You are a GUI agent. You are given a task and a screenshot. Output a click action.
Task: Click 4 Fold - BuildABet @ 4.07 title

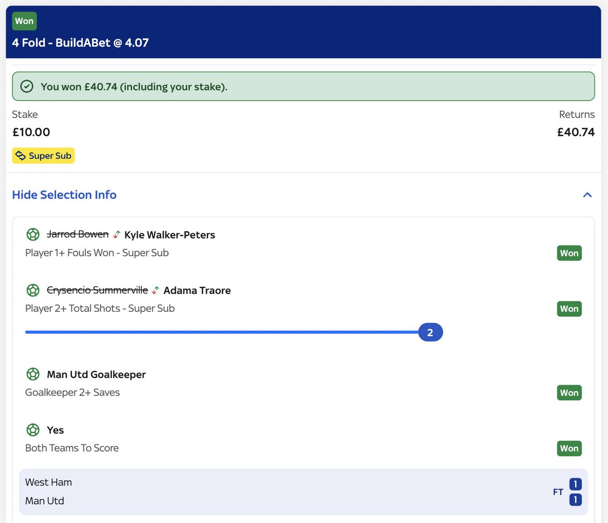tap(80, 43)
